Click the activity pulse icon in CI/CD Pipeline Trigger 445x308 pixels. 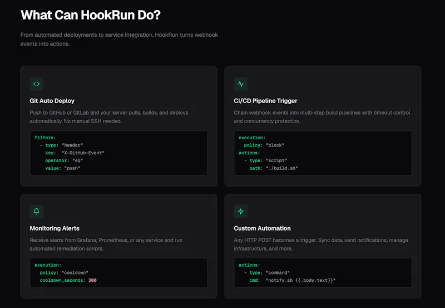point(241,84)
